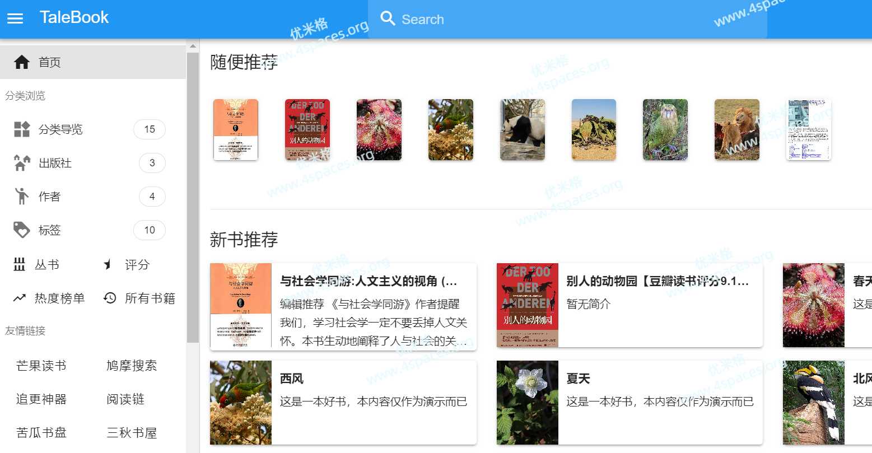Click the sidebar scrollbar up arrow

click(x=193, y=46)
